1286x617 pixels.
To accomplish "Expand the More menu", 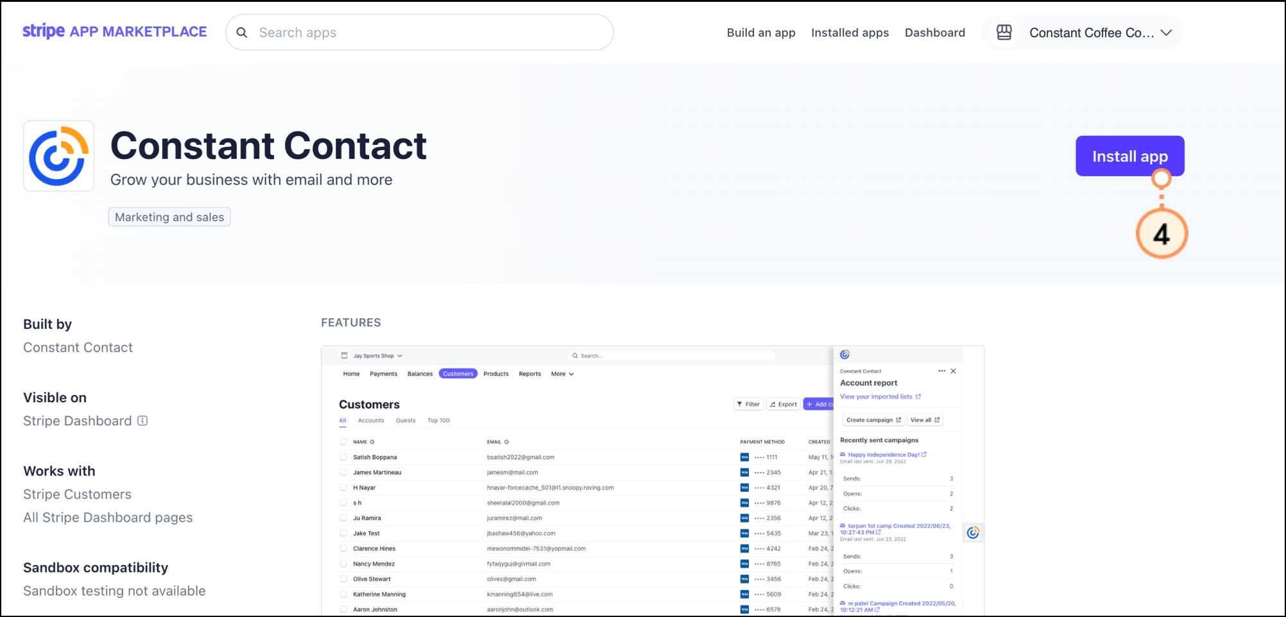I will pyautogui.click(x=562, y=374).
